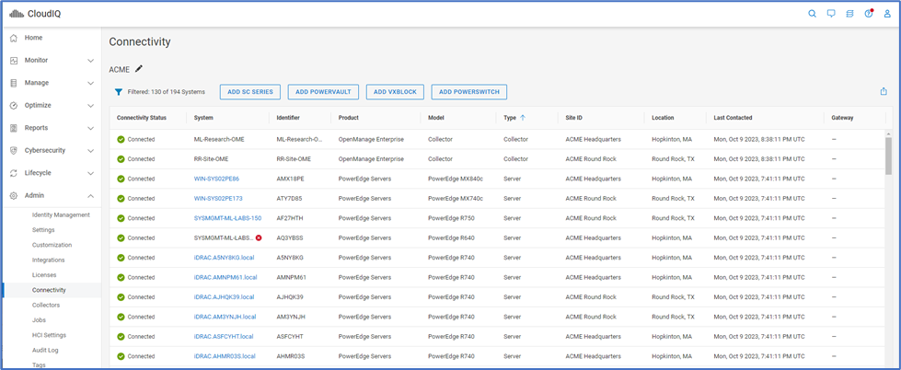901x370 pixels.
Task: Open the user account icon
Action: click(887, 15)
